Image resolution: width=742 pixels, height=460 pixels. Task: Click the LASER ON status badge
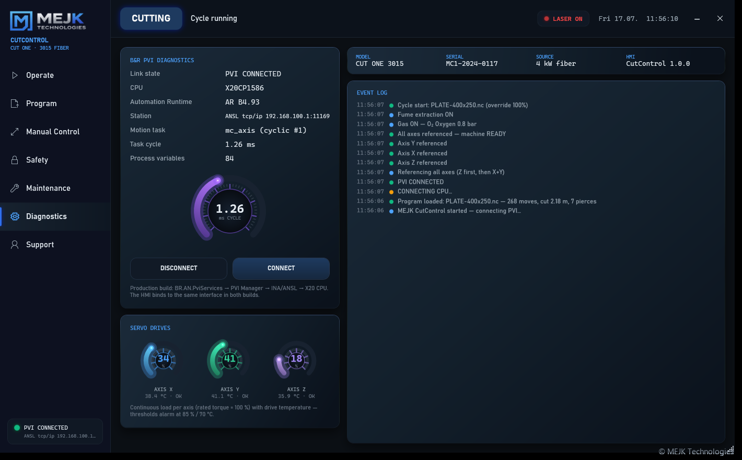pyautogui.click(x=563, y=19)
